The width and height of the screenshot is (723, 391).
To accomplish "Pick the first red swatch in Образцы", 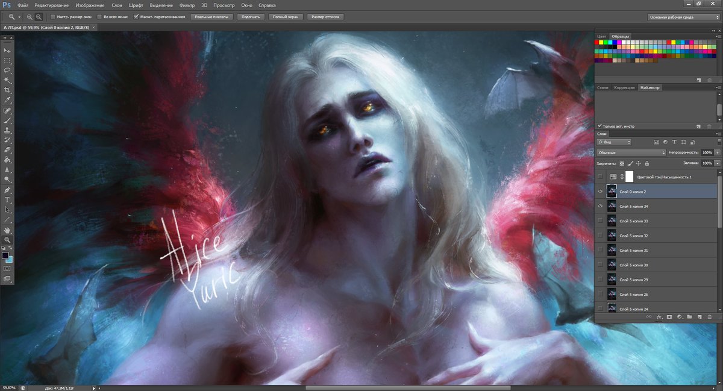I will pyautogui.click(x=597, y=43).
